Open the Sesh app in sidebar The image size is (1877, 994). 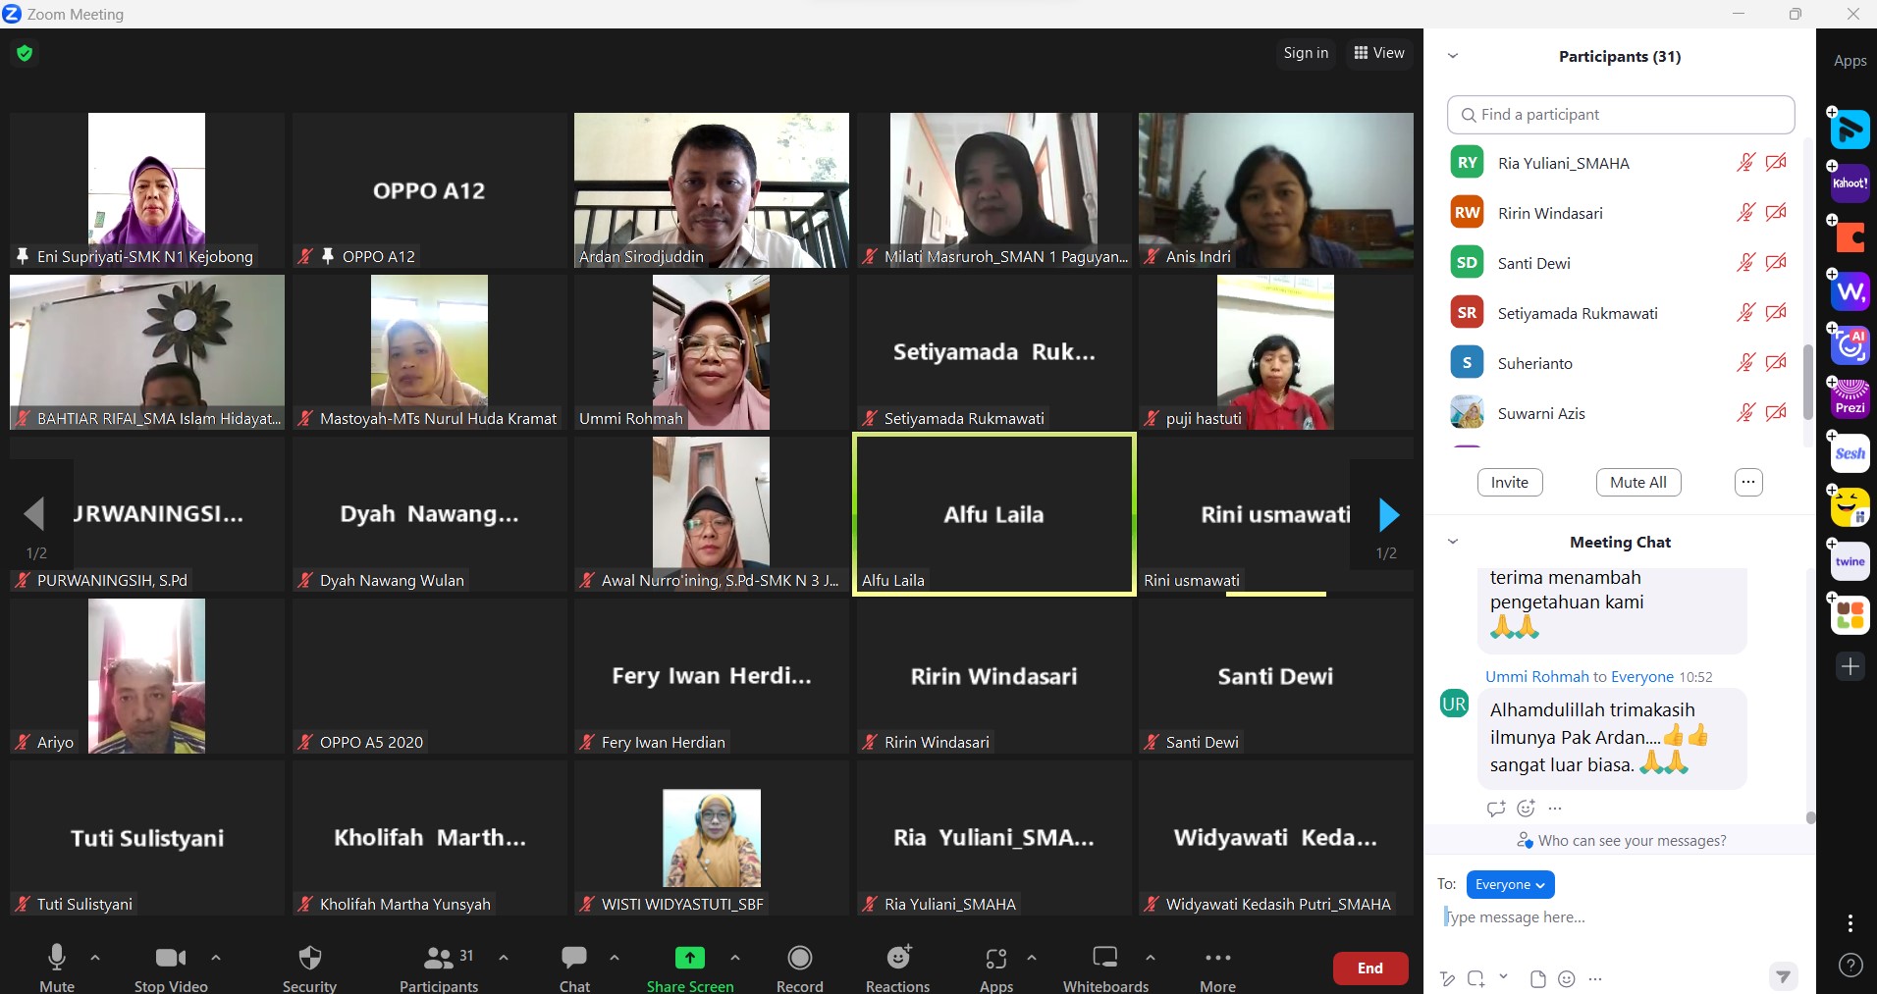tap(1850, 453)
